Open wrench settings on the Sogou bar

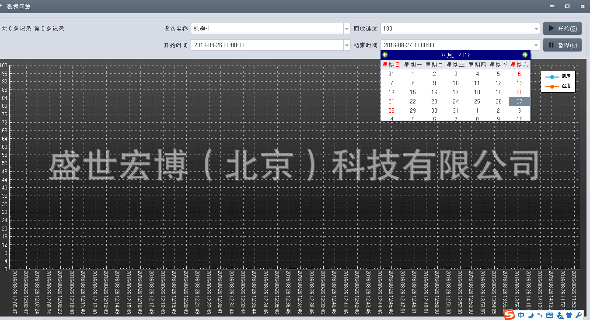(x=579, y=315)
